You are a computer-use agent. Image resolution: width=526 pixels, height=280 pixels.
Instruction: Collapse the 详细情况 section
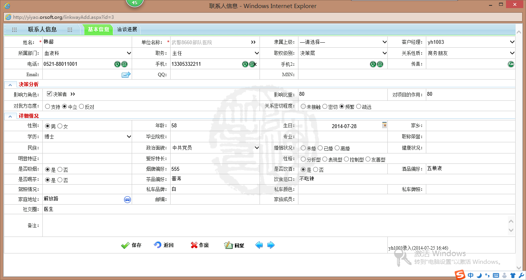coord(10,116)
